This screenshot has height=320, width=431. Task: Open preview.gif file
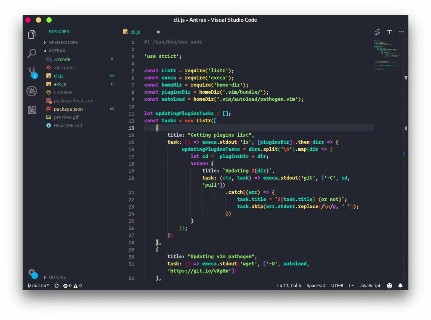pos(66,117)
